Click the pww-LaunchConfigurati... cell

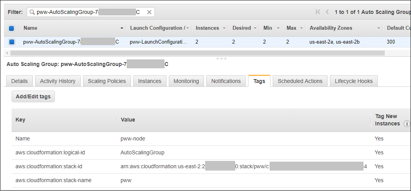pos(159,42)
